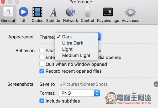The height and width of the screenshot is (108, 158).
Task: Open the Control mouse pane
Action: point(87,15)
